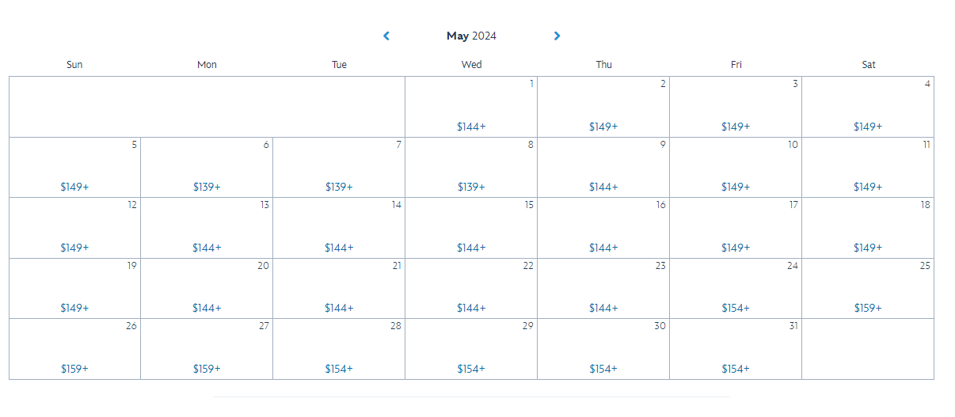The width and height of the screenshot is (955, 417).
Task: Select Sunday May 26 $159+
Action: pyautogui.click(x=74, y=369)
